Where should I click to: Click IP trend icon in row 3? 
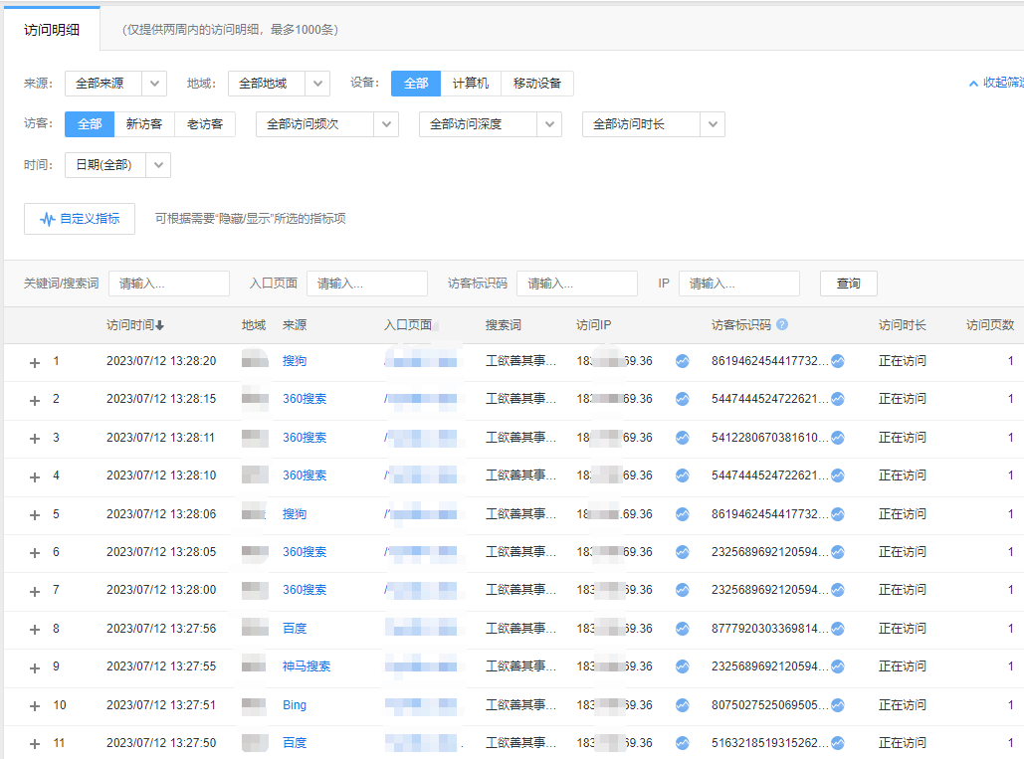tap(683, 438)
